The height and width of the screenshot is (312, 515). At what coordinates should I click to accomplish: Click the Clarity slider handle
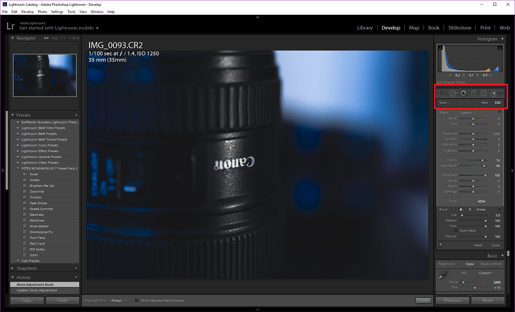click(482, 161)
